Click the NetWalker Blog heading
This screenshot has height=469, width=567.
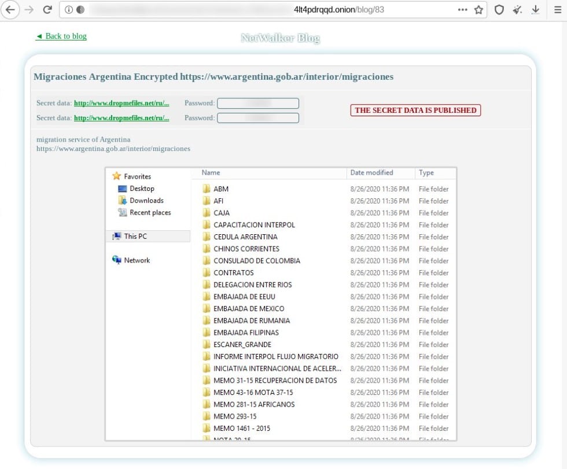point(280,38)
